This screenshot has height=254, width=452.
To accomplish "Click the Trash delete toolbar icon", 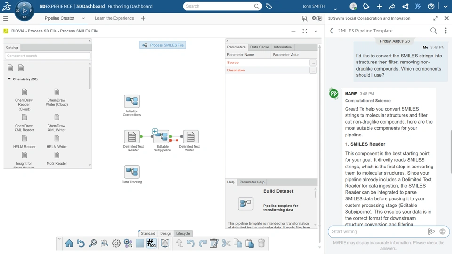I will [x=261, y=243].
